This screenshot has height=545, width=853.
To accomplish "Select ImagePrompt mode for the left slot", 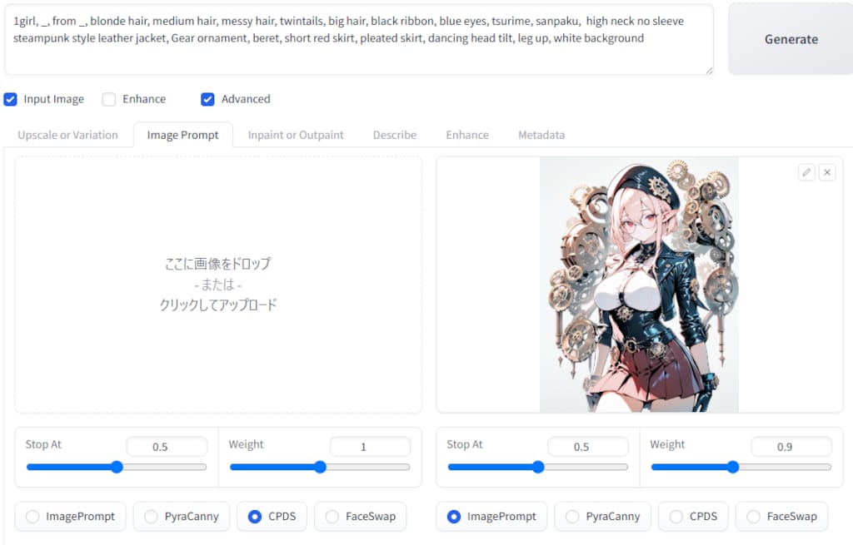I will (31, 516).
